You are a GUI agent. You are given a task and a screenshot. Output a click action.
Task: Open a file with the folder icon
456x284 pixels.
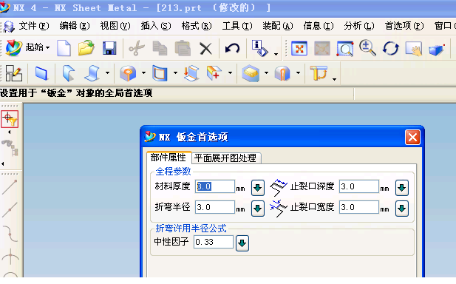[86, 48]
